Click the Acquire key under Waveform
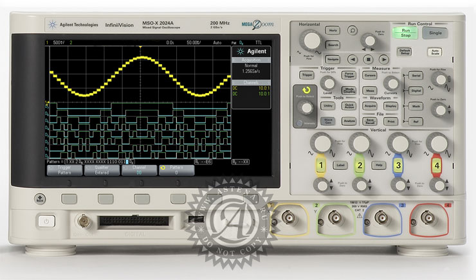The height and width of the screenshot is (280, 476). coord(370,106)
